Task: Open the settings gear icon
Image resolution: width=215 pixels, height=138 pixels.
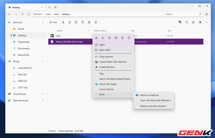Action: [x=207, y=14]
